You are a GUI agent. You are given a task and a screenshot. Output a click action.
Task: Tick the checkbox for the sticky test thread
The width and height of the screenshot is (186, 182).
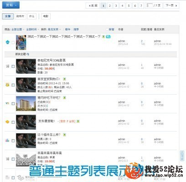pyautogui.click(x=13, y=43)
